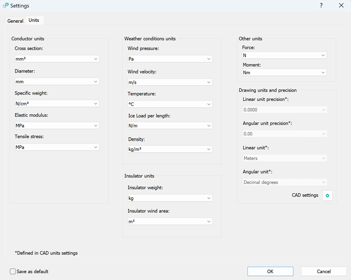Expand the Density unit dropdown
The image size is (351, 280).
coord(170,149)
